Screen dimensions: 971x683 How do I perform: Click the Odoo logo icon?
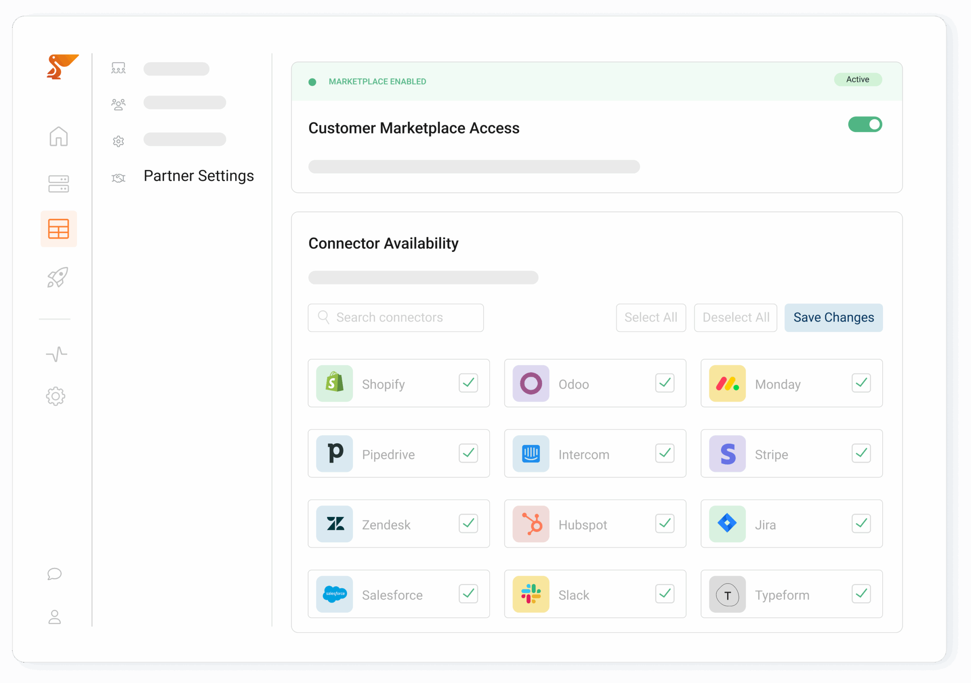point(531,383)
